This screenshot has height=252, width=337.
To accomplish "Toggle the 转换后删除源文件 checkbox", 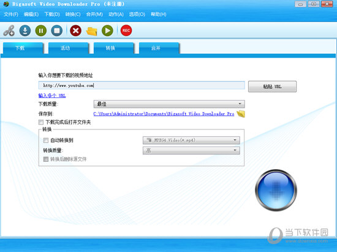I will pyautogui.click(x=46, y=159).
